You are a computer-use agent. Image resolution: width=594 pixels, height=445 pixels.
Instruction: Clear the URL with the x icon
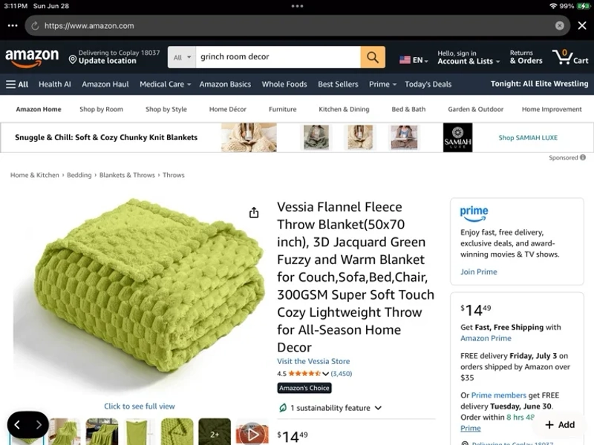560,25
